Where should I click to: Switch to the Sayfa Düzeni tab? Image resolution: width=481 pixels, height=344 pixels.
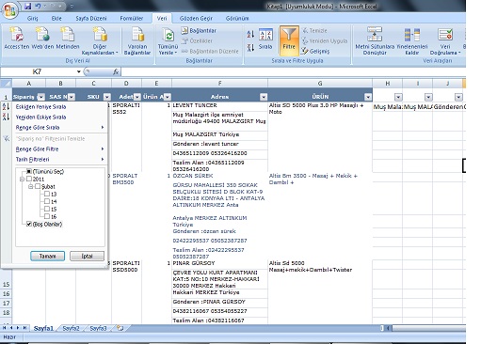coord(91,18)
